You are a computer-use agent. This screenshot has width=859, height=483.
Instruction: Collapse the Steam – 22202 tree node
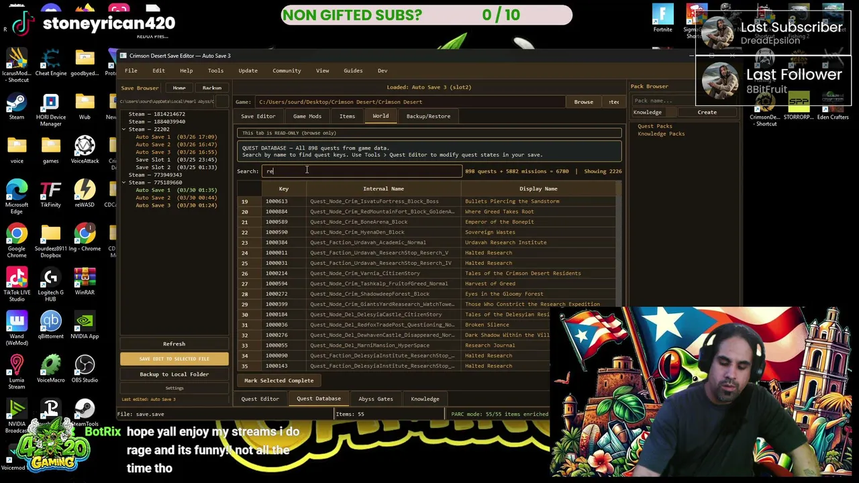[x=124, y=129]
